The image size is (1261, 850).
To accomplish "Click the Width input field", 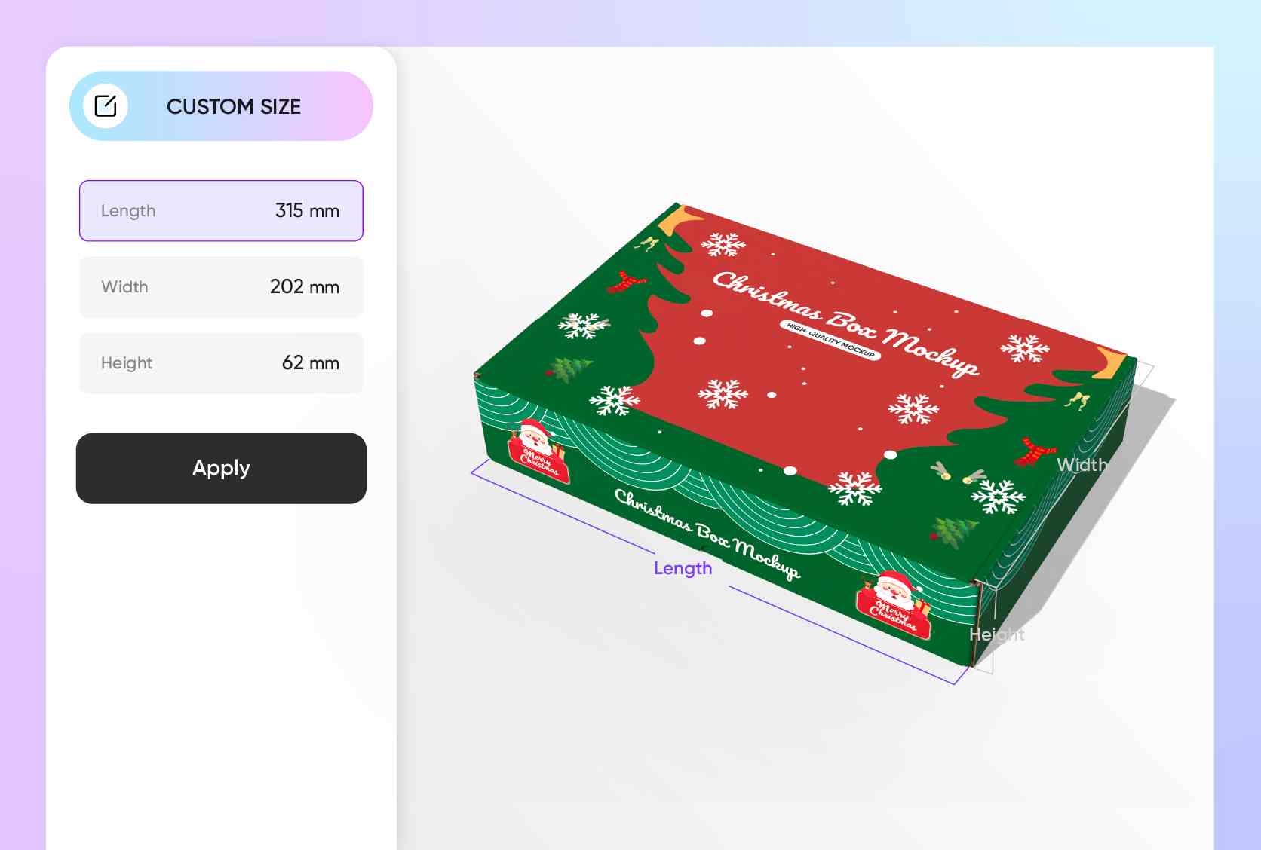I will pos(221,287).
